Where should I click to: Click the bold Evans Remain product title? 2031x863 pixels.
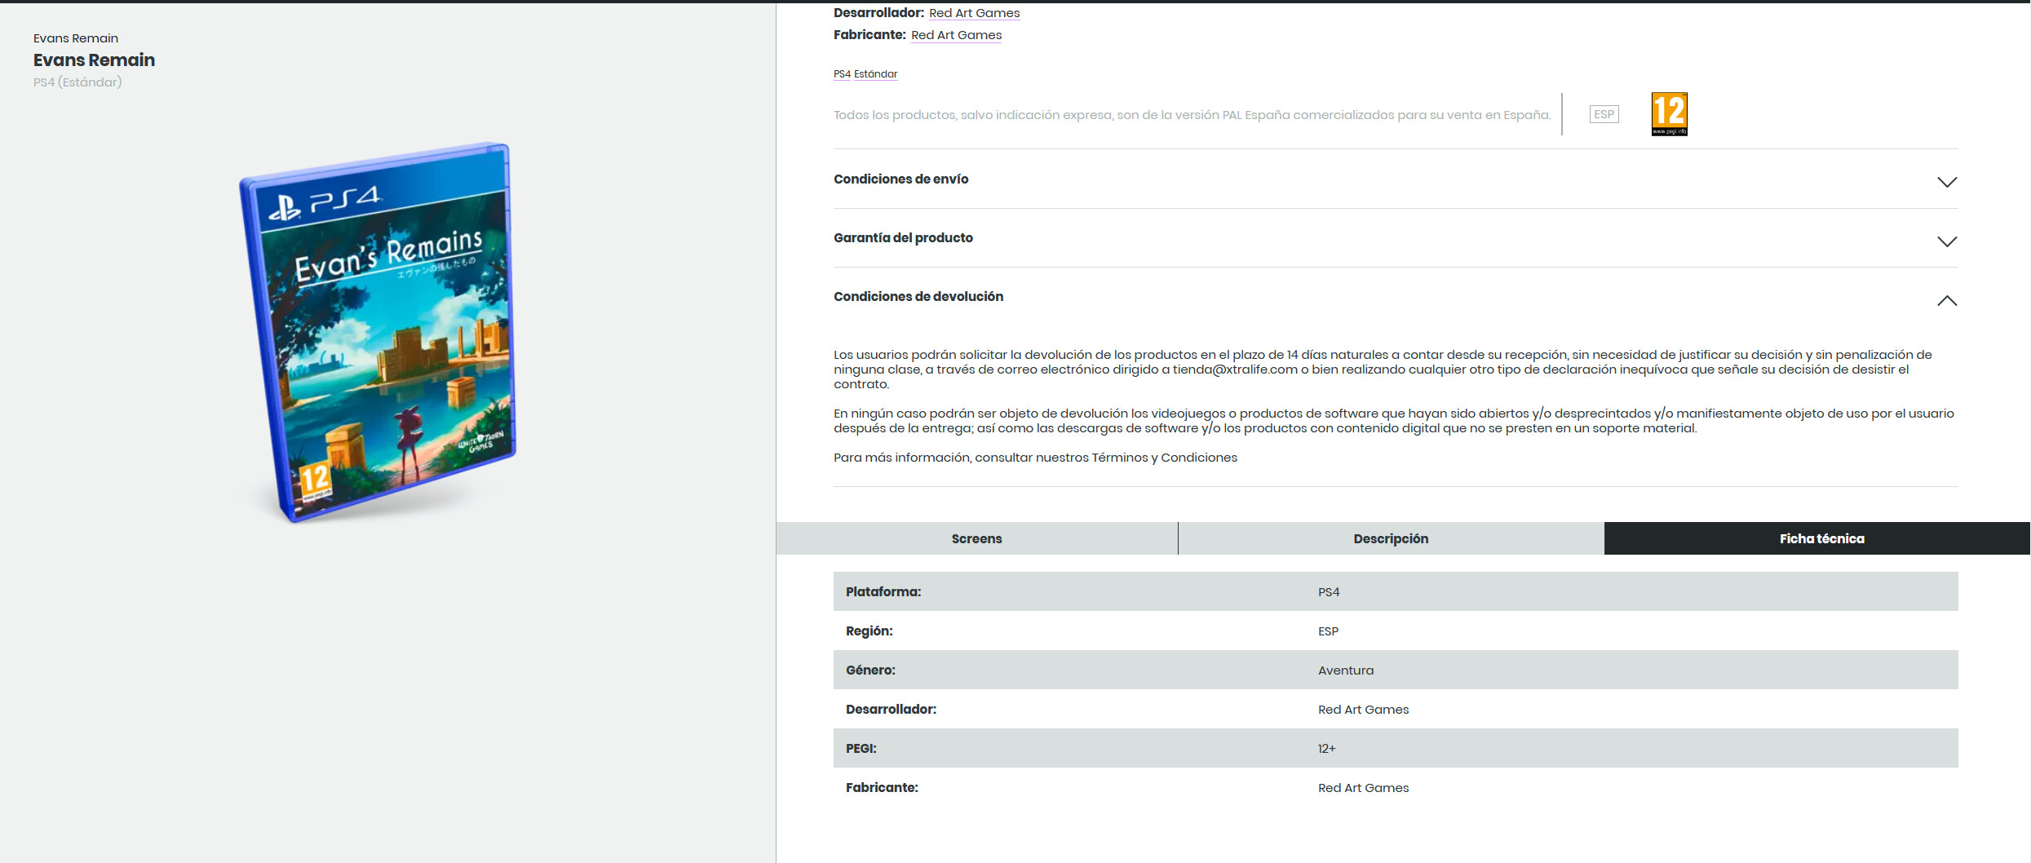(94, 60)
